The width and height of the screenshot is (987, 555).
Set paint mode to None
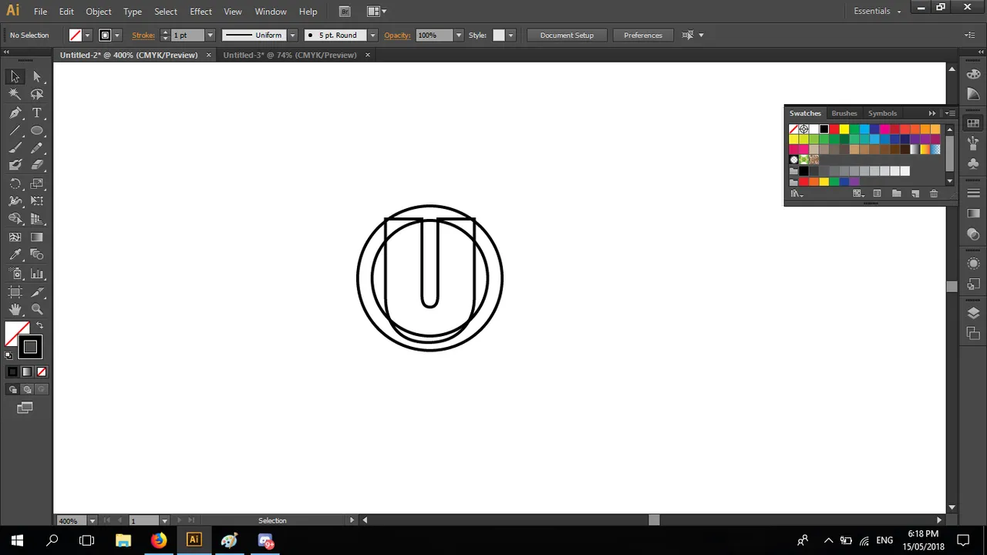pyautogui.click(x=42, y=372)
